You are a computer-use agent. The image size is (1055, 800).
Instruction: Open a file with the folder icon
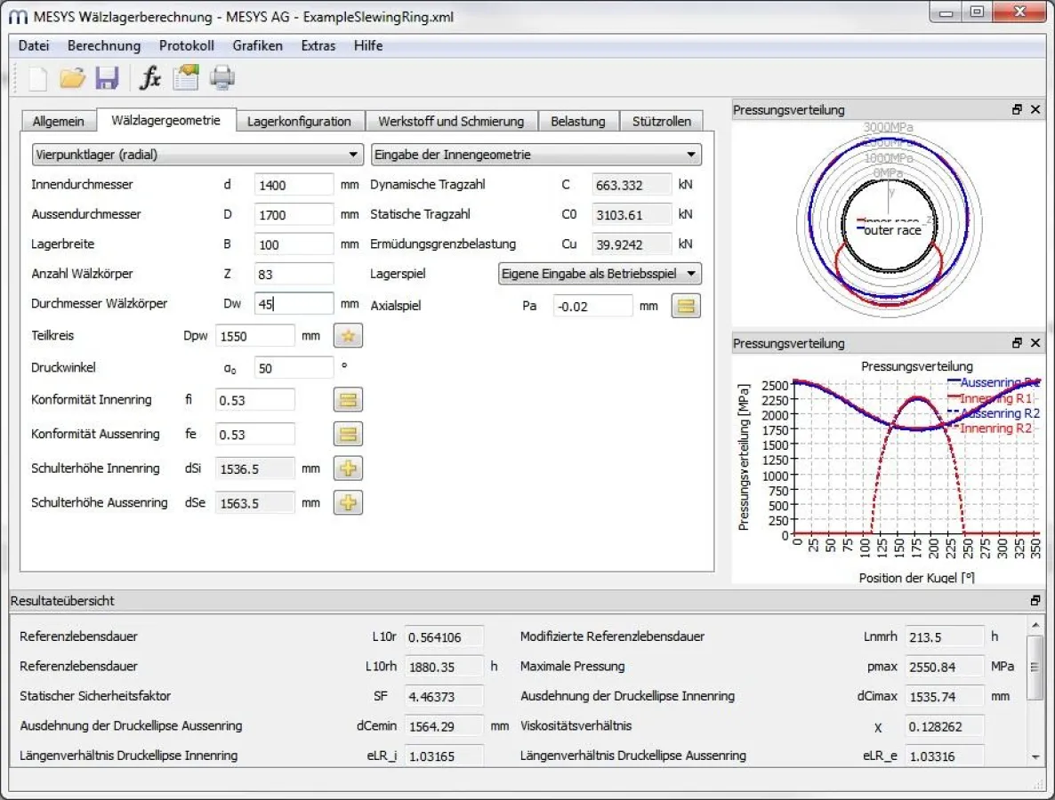tap(72, 78)
